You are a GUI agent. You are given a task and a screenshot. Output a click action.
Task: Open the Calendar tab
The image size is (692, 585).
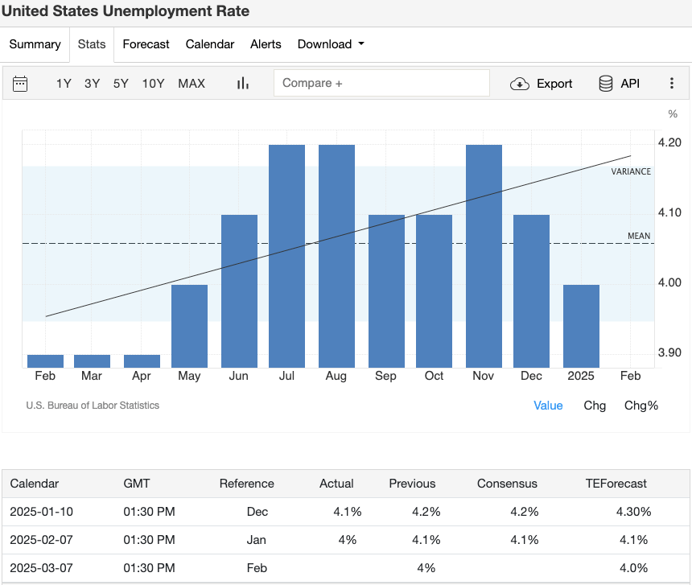[209, 44]
